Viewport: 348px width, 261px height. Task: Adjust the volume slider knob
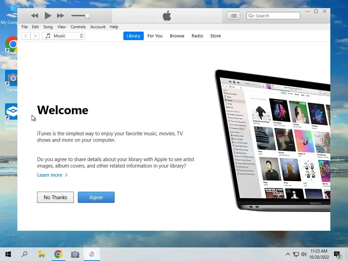(x=87, y=16)
